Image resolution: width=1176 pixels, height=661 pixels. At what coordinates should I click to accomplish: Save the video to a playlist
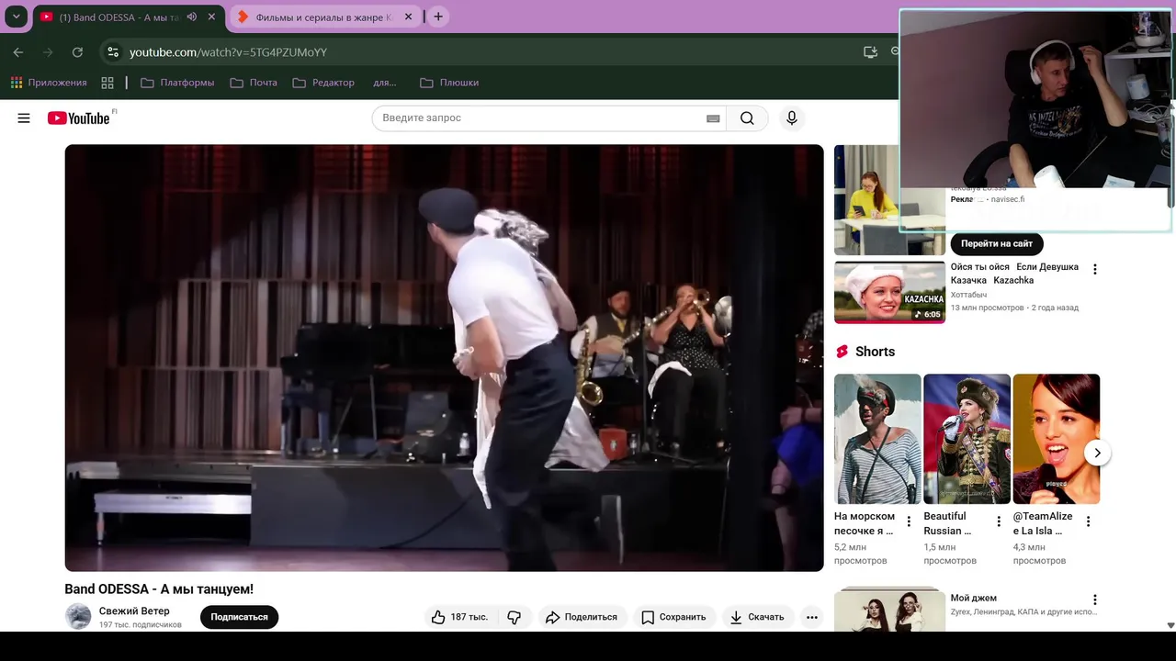[x=673, y=617]
